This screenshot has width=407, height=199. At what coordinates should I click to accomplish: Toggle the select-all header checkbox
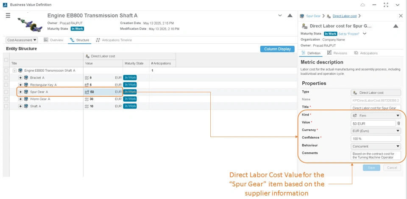[x=6, y=60]
